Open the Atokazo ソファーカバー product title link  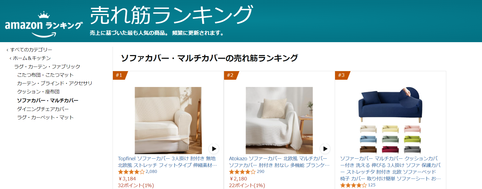(x=279, y=162)
